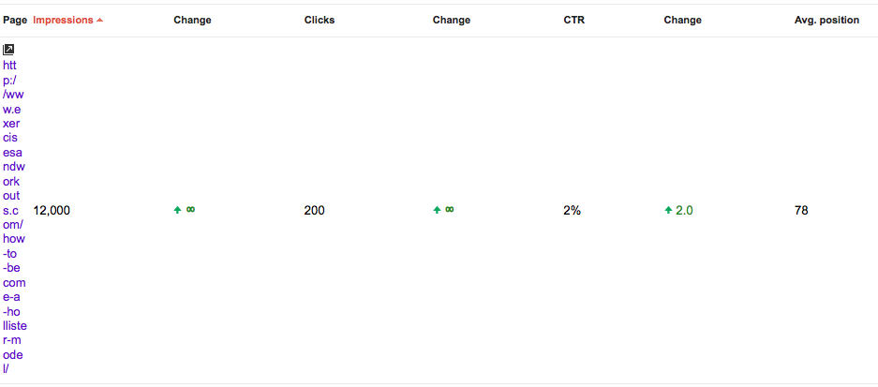Click green up arrow beside 2.0

[x=668, y=210]
